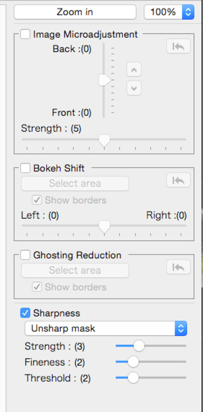Click Select area under Bokeh Shift
This screenshot has height=412, width=203.
pos(75,183)
